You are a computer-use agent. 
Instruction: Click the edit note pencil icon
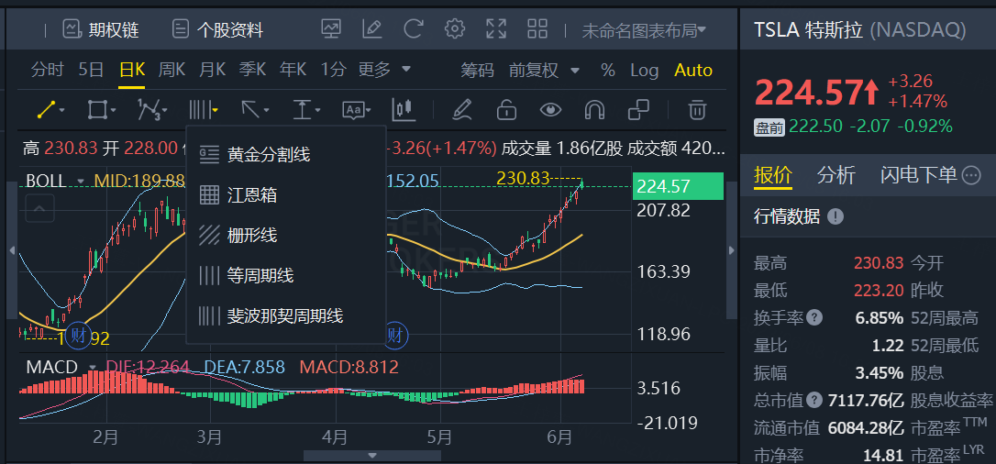(371, 28)
